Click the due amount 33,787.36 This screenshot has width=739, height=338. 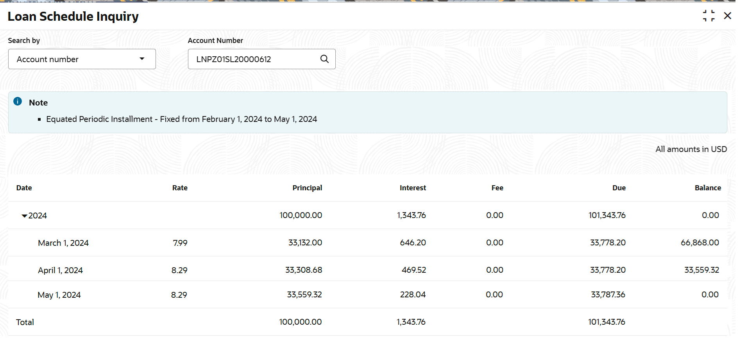pyautogui.click(x=608, y=295)
